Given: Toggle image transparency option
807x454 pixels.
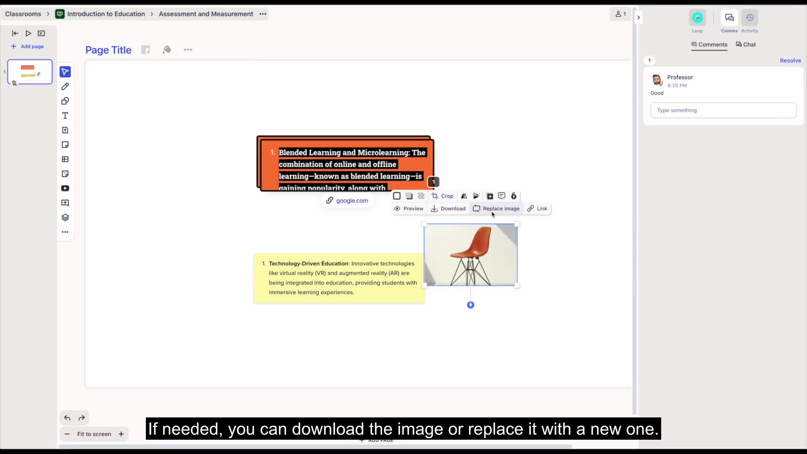Looking at the screenshot, I should [421, 196].
